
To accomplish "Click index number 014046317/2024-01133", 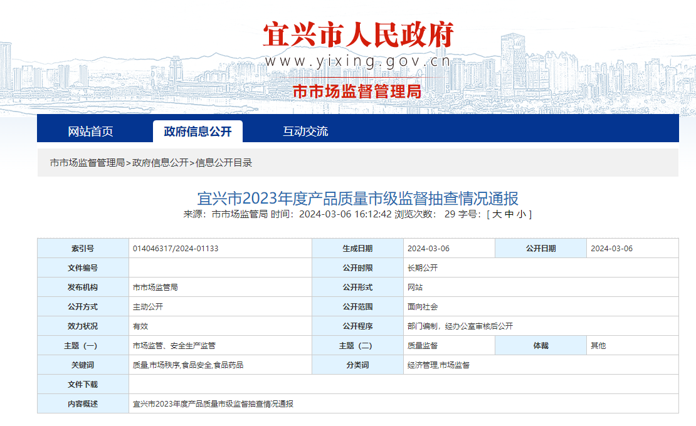I will 176,249.
